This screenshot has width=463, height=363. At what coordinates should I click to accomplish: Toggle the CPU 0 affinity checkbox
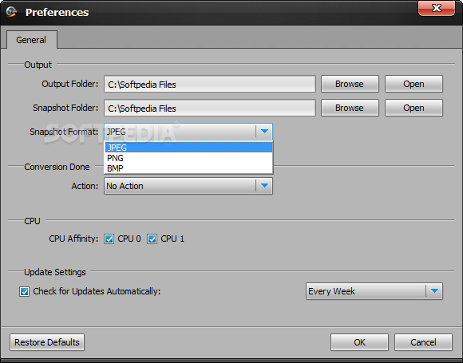click(x=109, y=239)
